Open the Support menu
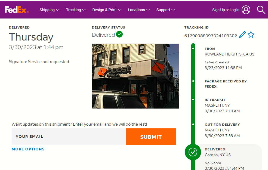This screenshot has height=170, width=268. coord(165,10)
